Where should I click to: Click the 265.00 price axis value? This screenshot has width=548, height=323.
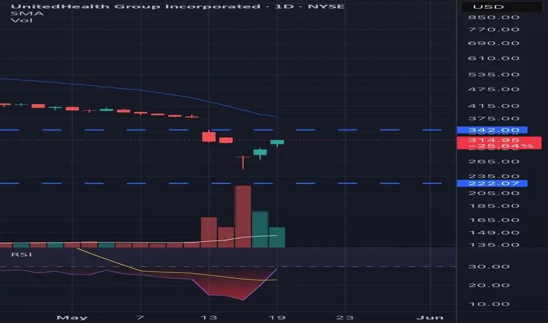[493, 161]
